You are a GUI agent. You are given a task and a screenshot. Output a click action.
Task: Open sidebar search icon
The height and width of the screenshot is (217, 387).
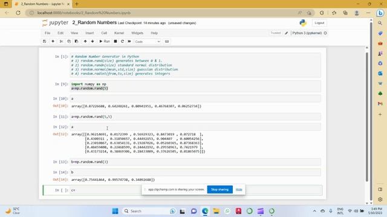(380, 23)
